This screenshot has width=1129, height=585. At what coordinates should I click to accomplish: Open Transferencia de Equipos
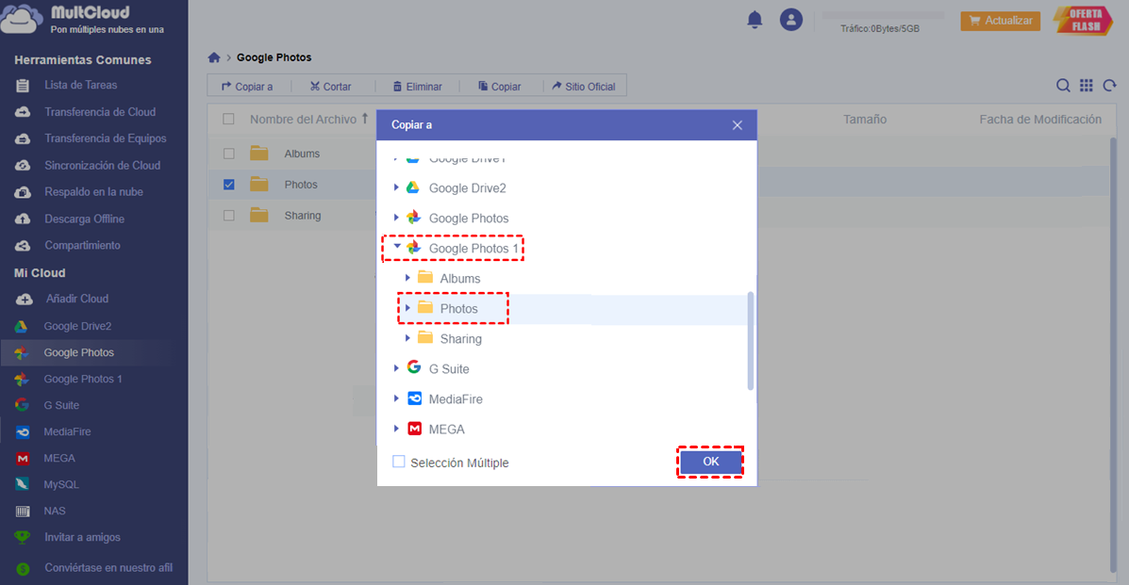coord(105,138)
